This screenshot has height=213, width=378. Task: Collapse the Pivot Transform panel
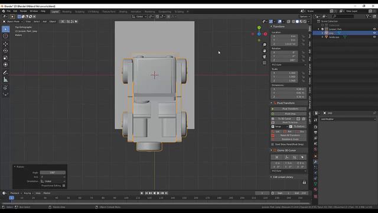tap(271, 103)
